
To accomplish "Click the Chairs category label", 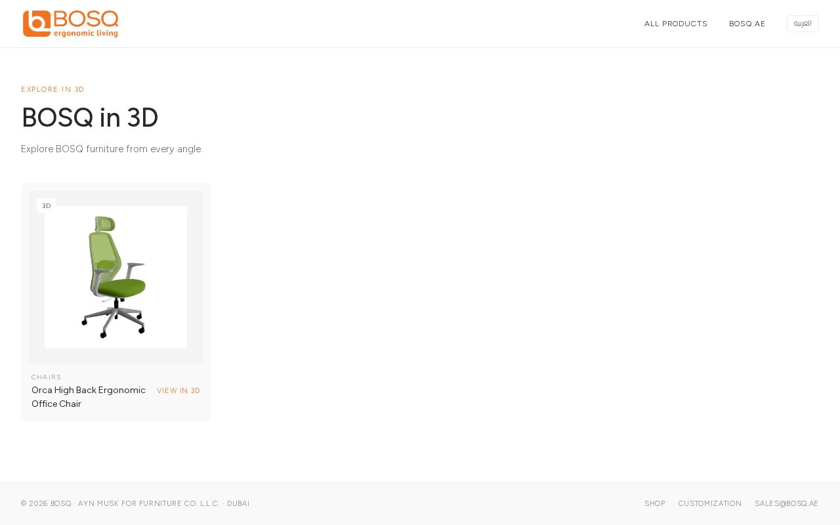I will (47, 377).
